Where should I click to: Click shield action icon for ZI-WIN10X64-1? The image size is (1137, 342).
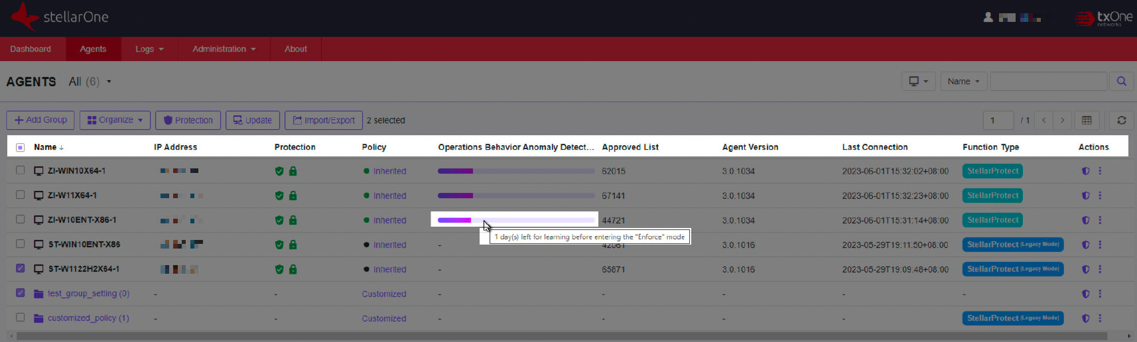pos(1085,171)
